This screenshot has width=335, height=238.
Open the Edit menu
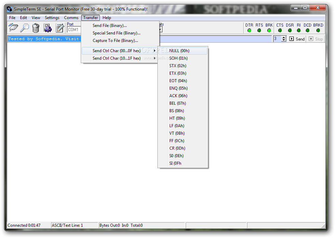click(x=24, y=18)
